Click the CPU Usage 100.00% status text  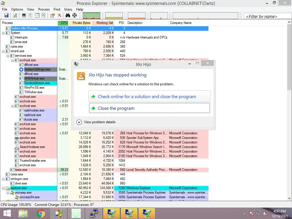click(x=16, y=205)
